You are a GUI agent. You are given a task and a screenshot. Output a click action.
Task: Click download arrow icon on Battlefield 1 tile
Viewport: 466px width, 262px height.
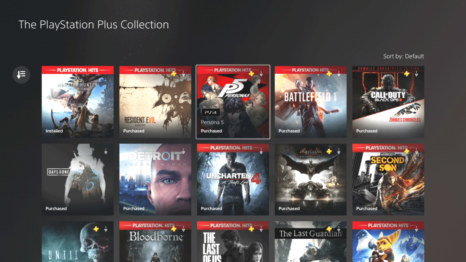tap(339, 74)
